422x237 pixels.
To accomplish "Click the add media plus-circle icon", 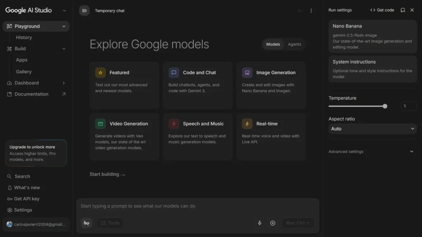I will [273, 223].
